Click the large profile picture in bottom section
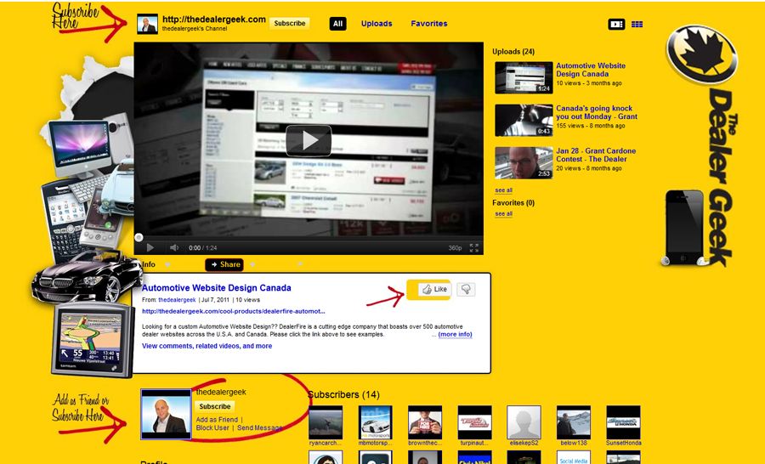Screen dimensions: 765x464 click(x=166, y=414)
